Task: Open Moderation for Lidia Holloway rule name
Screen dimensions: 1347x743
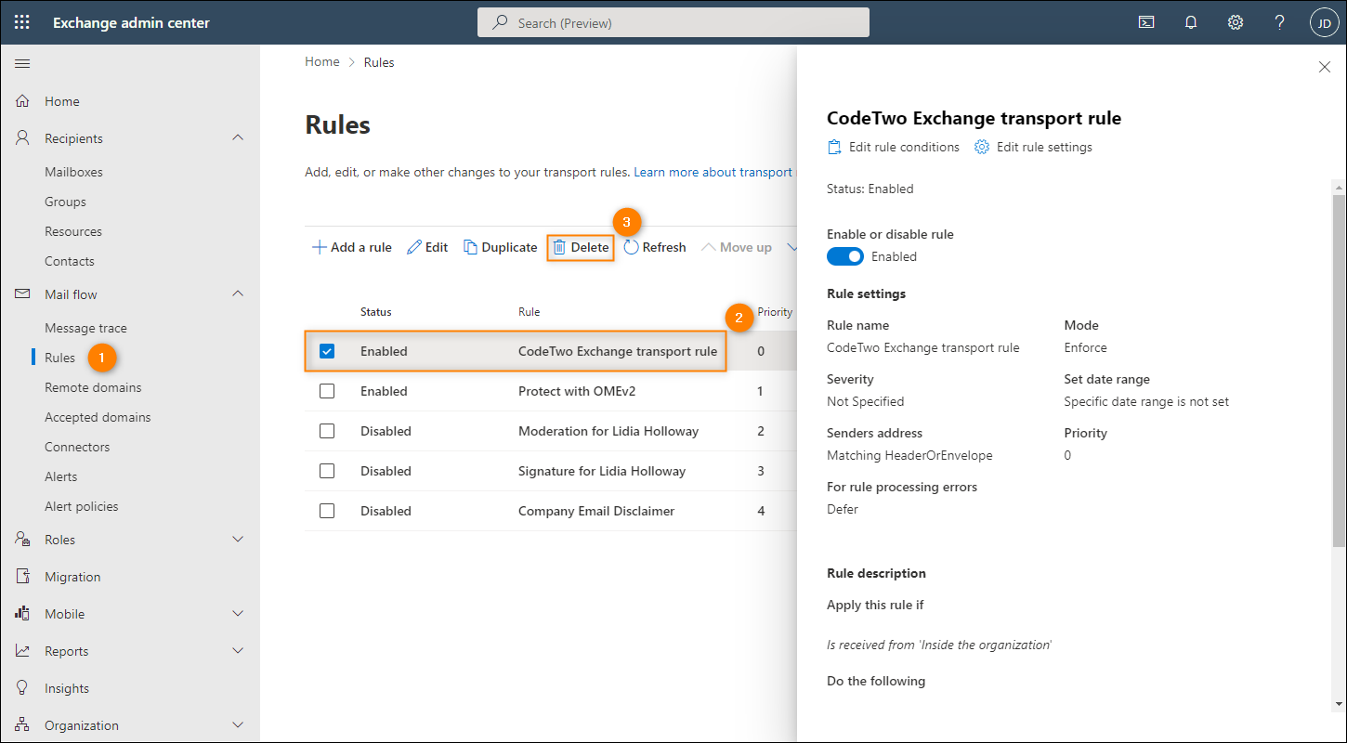Action: pos(608,431)
